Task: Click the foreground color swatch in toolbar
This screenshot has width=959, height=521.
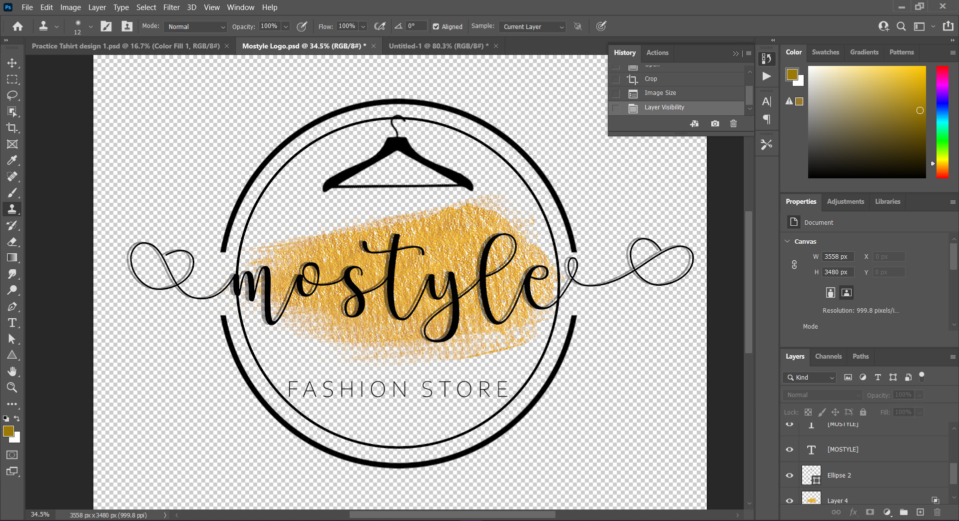Action: point(8,431)
